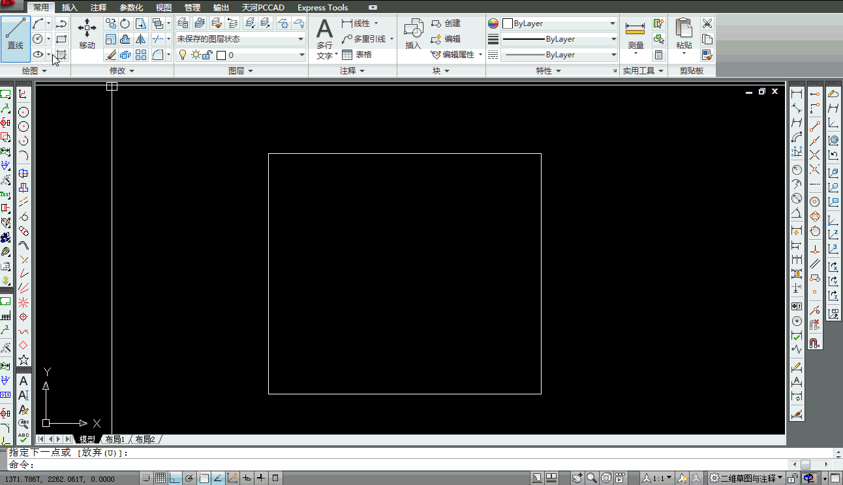Click the 创建 (Create block) button
843x485 pixels.
pyautogui.click(x=446, y=23)
